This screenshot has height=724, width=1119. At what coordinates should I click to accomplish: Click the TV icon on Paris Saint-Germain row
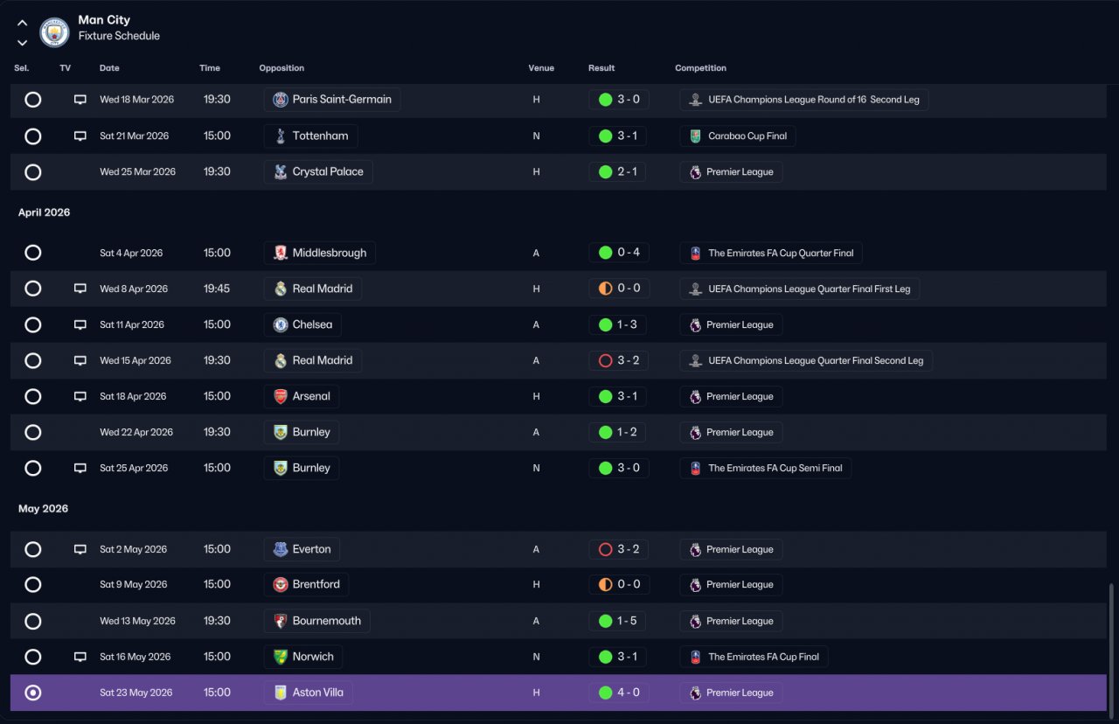[80, 100]
